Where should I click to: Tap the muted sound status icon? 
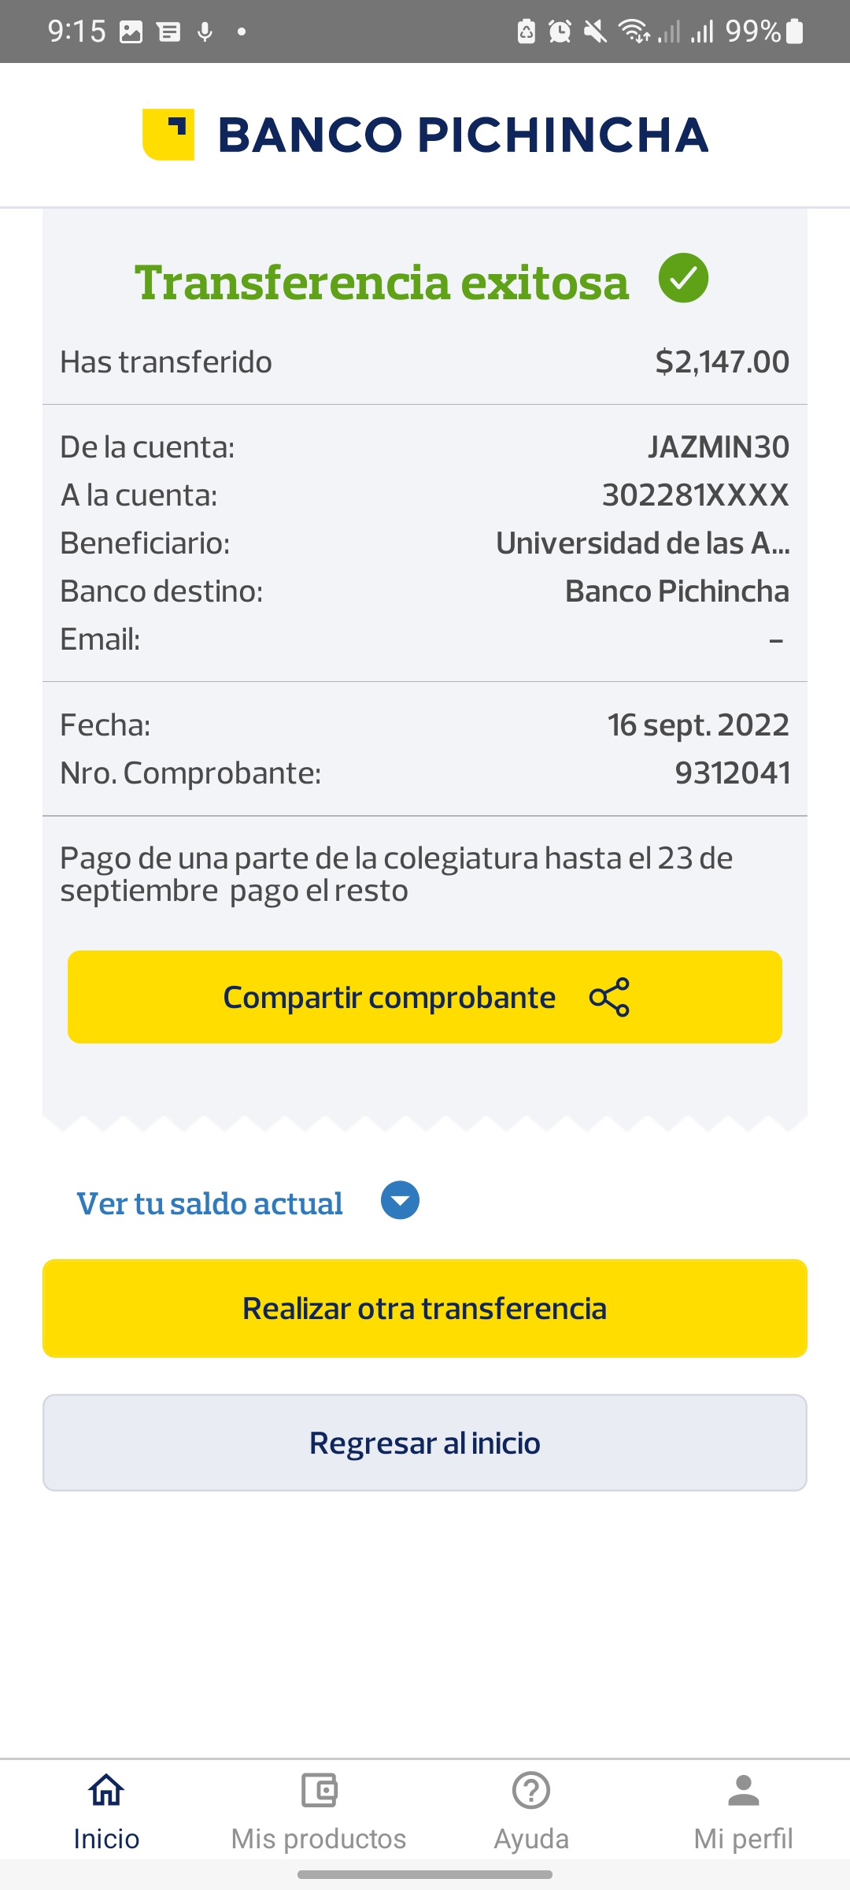596,31
